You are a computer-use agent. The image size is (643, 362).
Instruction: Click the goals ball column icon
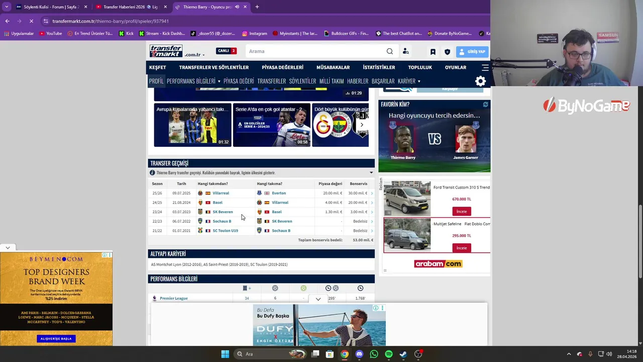[275, 288]
